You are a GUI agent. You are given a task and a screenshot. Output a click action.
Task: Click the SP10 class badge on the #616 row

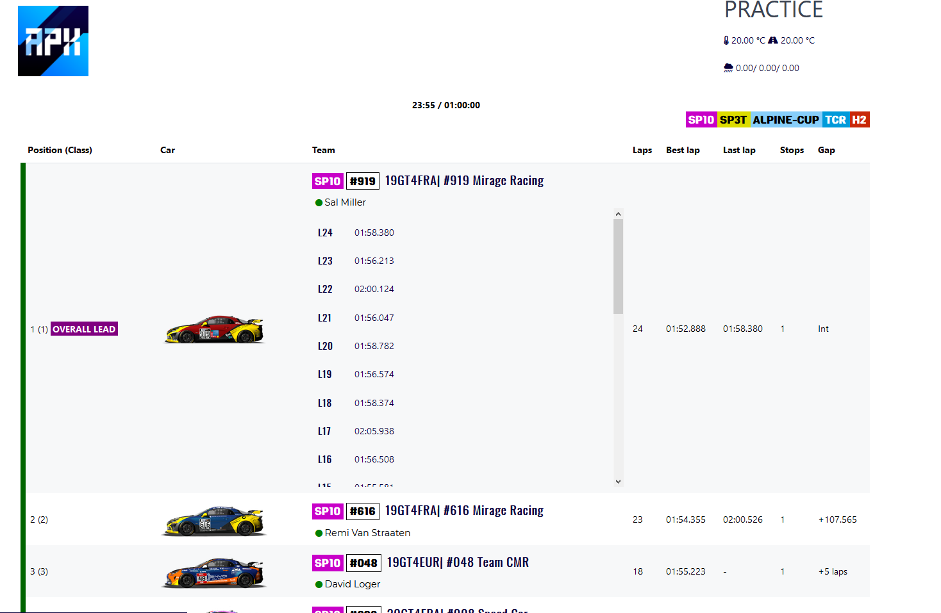click(x=328, y=511)
